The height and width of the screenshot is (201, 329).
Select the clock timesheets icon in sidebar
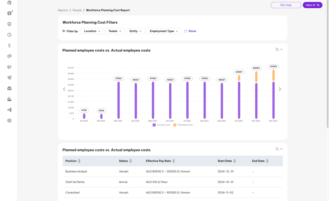[9, 34]
